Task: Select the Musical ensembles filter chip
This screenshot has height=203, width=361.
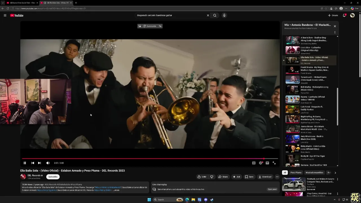Action: (x=314, y=173)
